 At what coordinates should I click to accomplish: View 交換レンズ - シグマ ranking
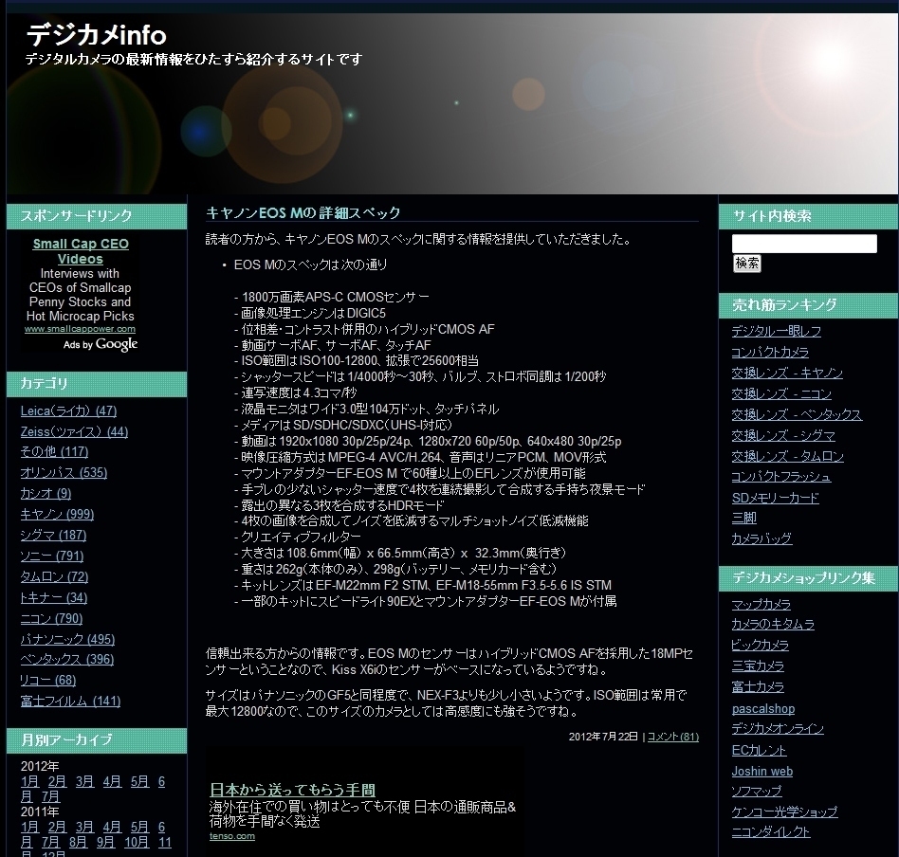[x=783, y=436]
